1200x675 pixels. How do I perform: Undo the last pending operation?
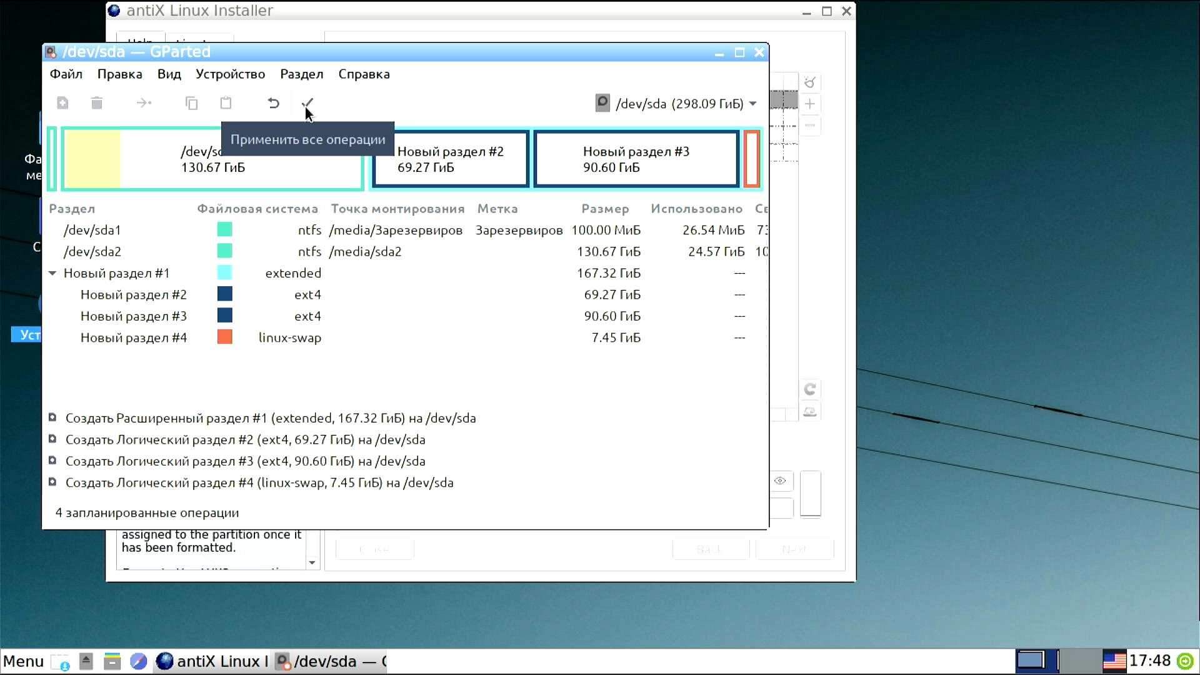coord(273,103)
